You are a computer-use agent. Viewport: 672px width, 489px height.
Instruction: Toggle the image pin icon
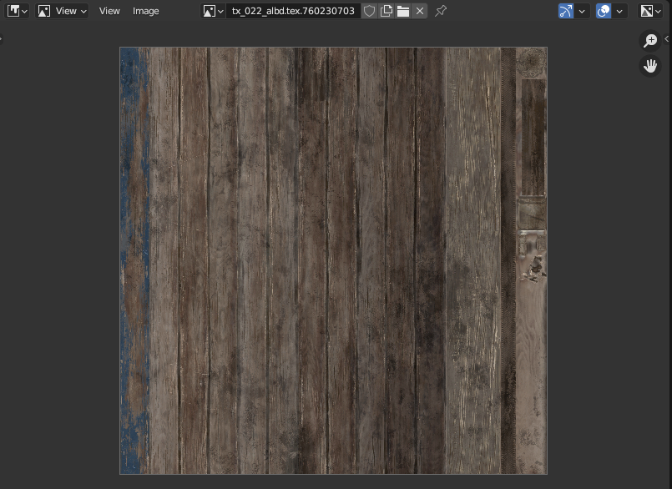tap(441, 11)
